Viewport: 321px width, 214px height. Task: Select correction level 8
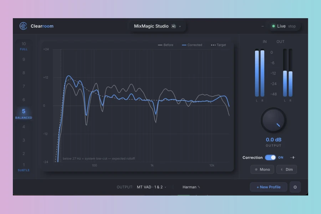coord(24,73)
